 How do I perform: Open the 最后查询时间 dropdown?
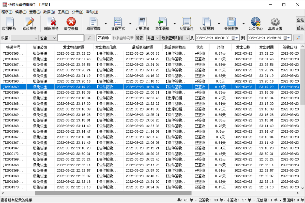175,38
